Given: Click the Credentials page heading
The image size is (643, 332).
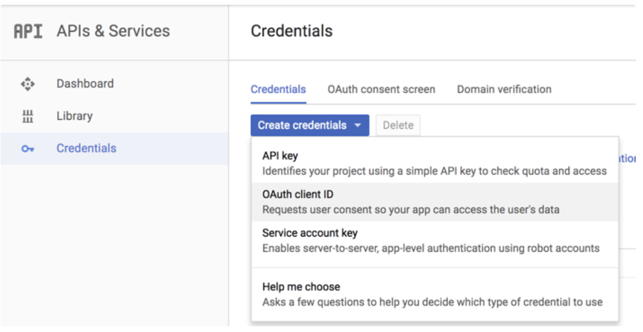Looking at the screenshot, I should 292,30.
